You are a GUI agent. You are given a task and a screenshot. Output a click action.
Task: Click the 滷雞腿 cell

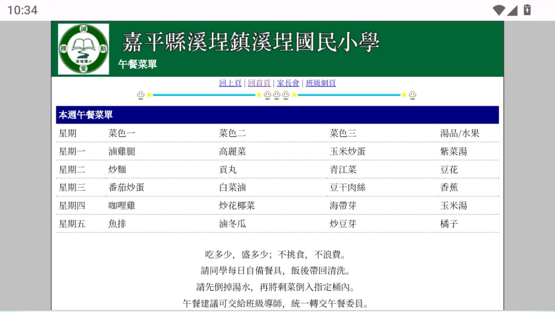point(122,152)
